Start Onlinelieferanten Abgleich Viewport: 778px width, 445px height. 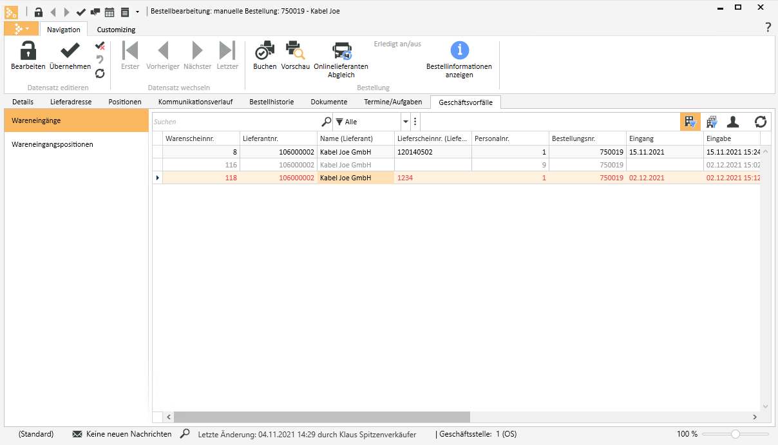pos(341,52)
